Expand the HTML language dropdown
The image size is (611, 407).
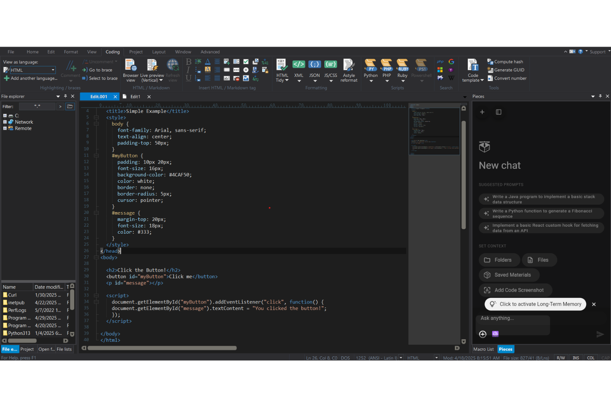pos(52,70)
